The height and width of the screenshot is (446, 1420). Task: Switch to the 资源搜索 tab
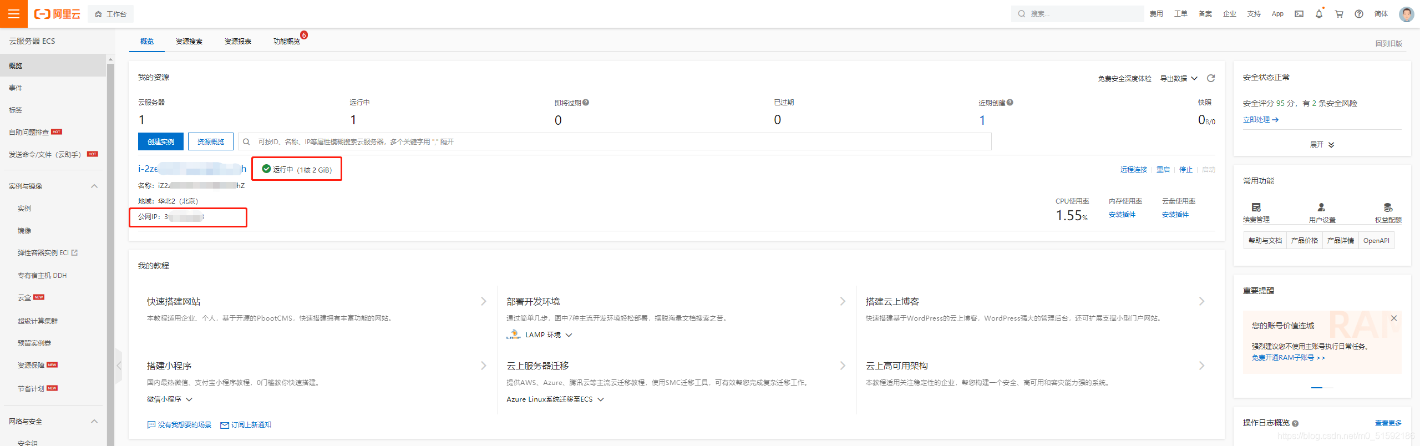pos(189,42)
